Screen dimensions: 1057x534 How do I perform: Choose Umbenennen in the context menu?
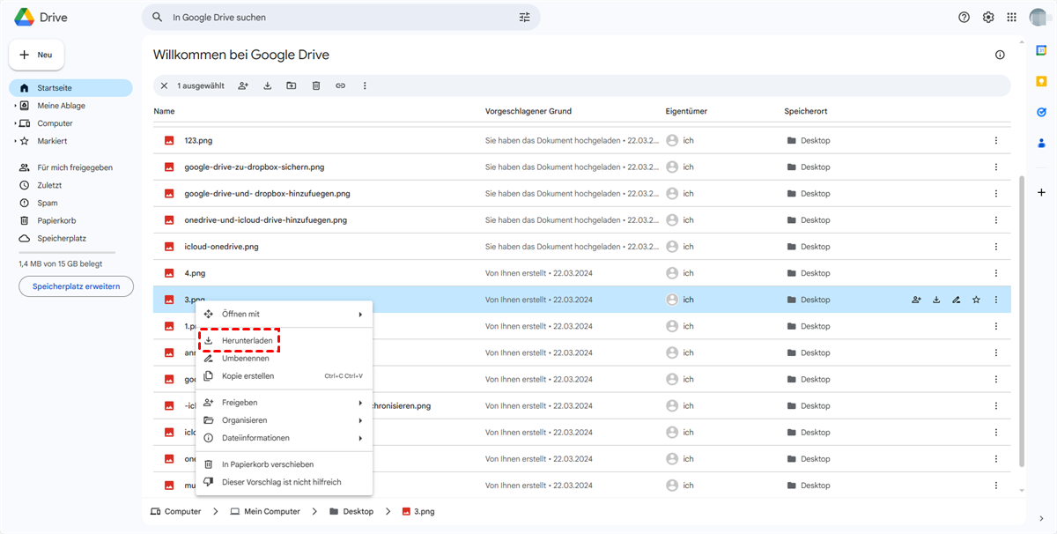coord(245,359)
